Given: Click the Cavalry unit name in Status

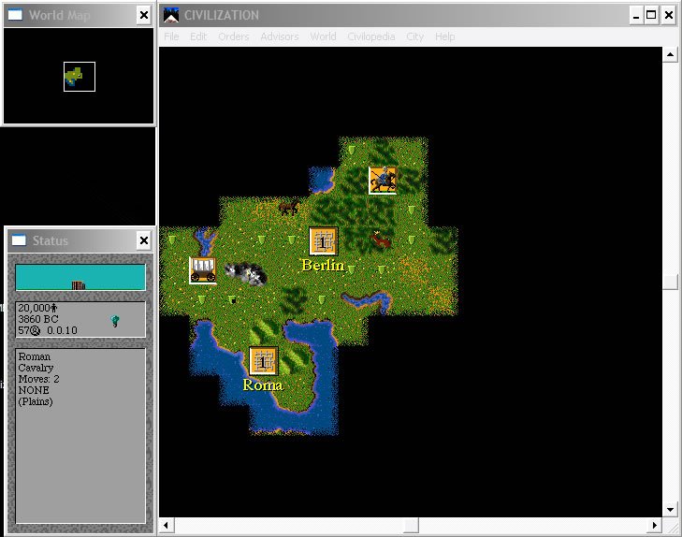Looking at the screenshot, I should click(36, 368).
